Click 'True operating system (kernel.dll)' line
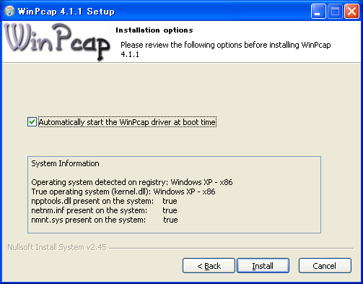363x284 pixels. coord(123,192)
